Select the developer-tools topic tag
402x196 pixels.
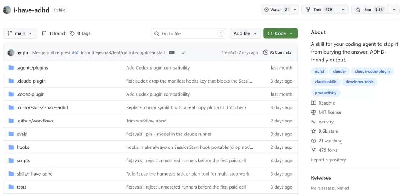point(360,82)
